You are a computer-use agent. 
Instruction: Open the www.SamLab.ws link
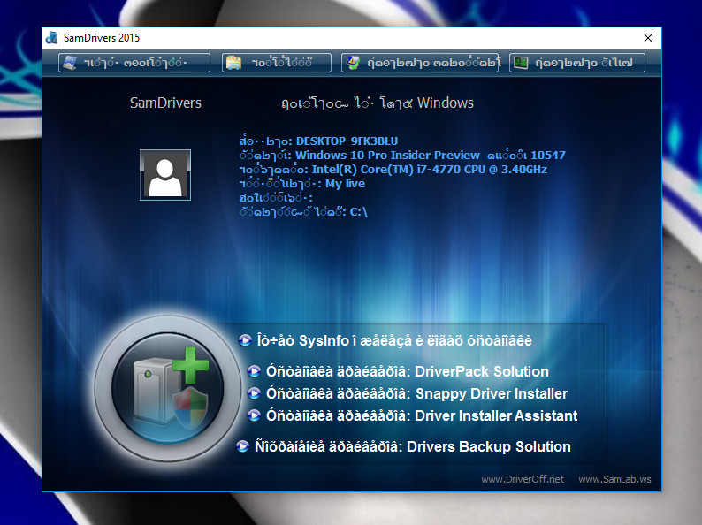tap(614, 479)
